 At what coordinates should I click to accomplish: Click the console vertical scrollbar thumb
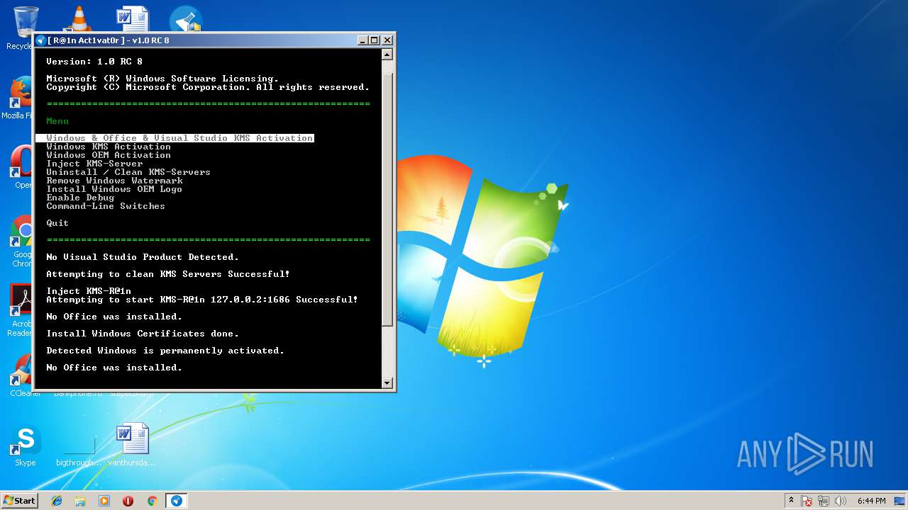coord(387,200)
